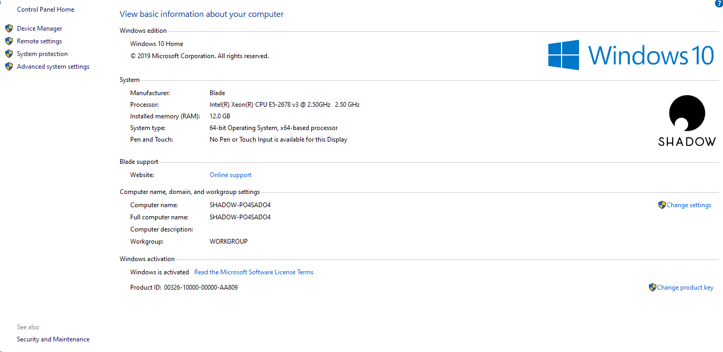Image resolution: width=723 pixels, height=352 pixels.
Task: Open Control Panel Home
Action: [46, 10]
